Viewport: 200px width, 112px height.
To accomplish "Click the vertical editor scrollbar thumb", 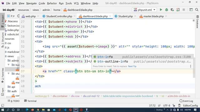I will pos(194,68).
